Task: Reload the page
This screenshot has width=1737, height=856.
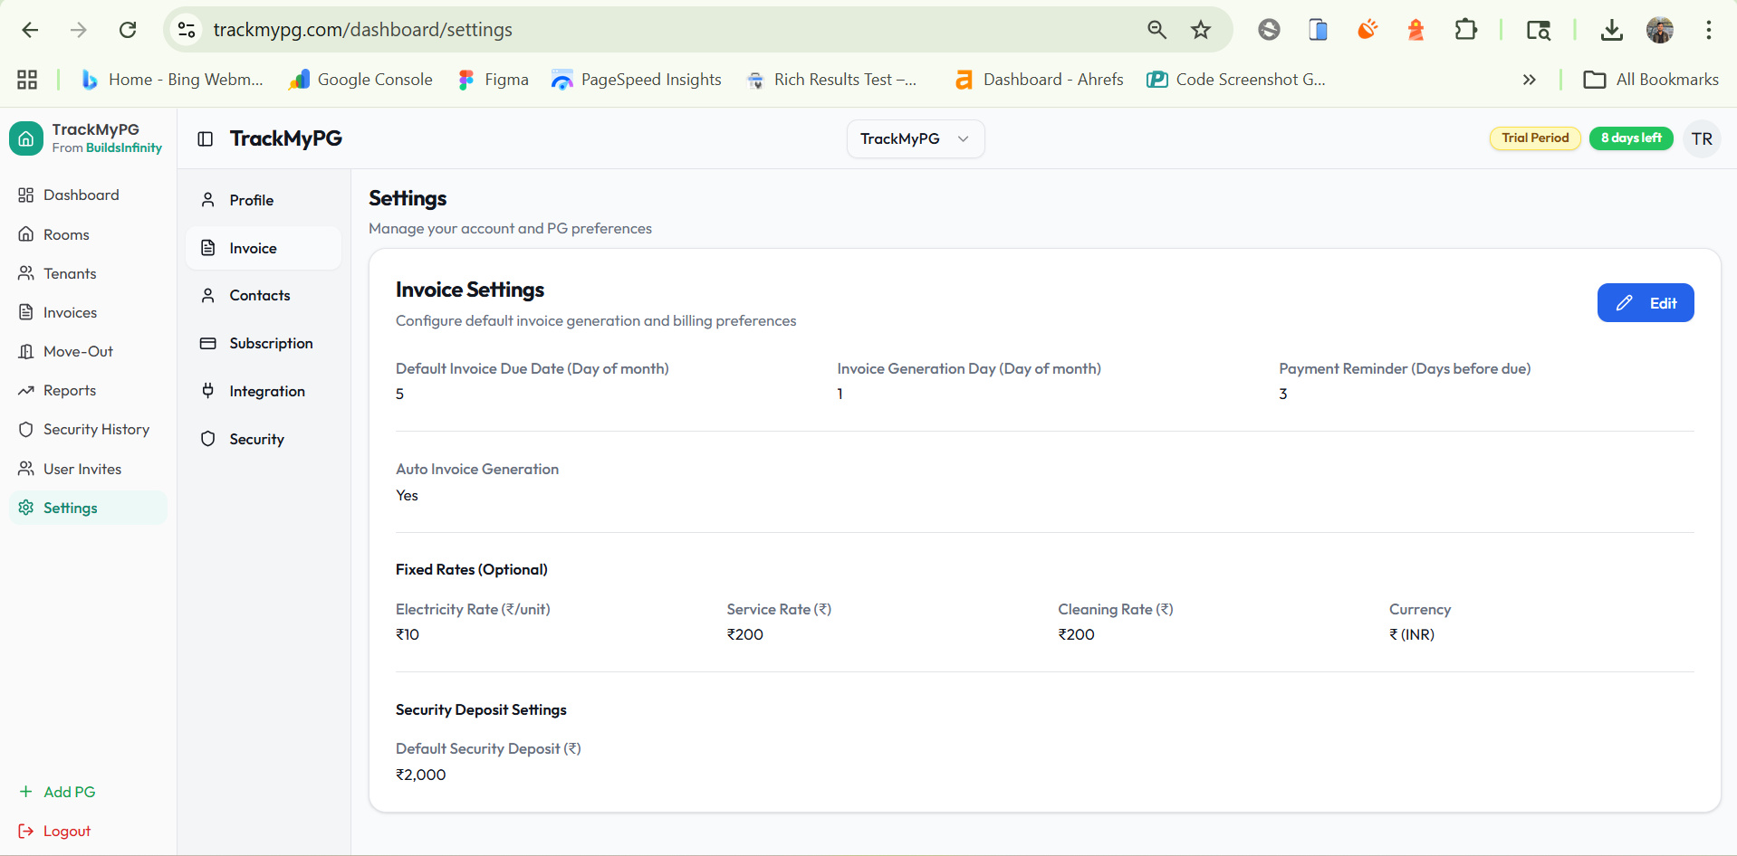Action: [128, 30]
